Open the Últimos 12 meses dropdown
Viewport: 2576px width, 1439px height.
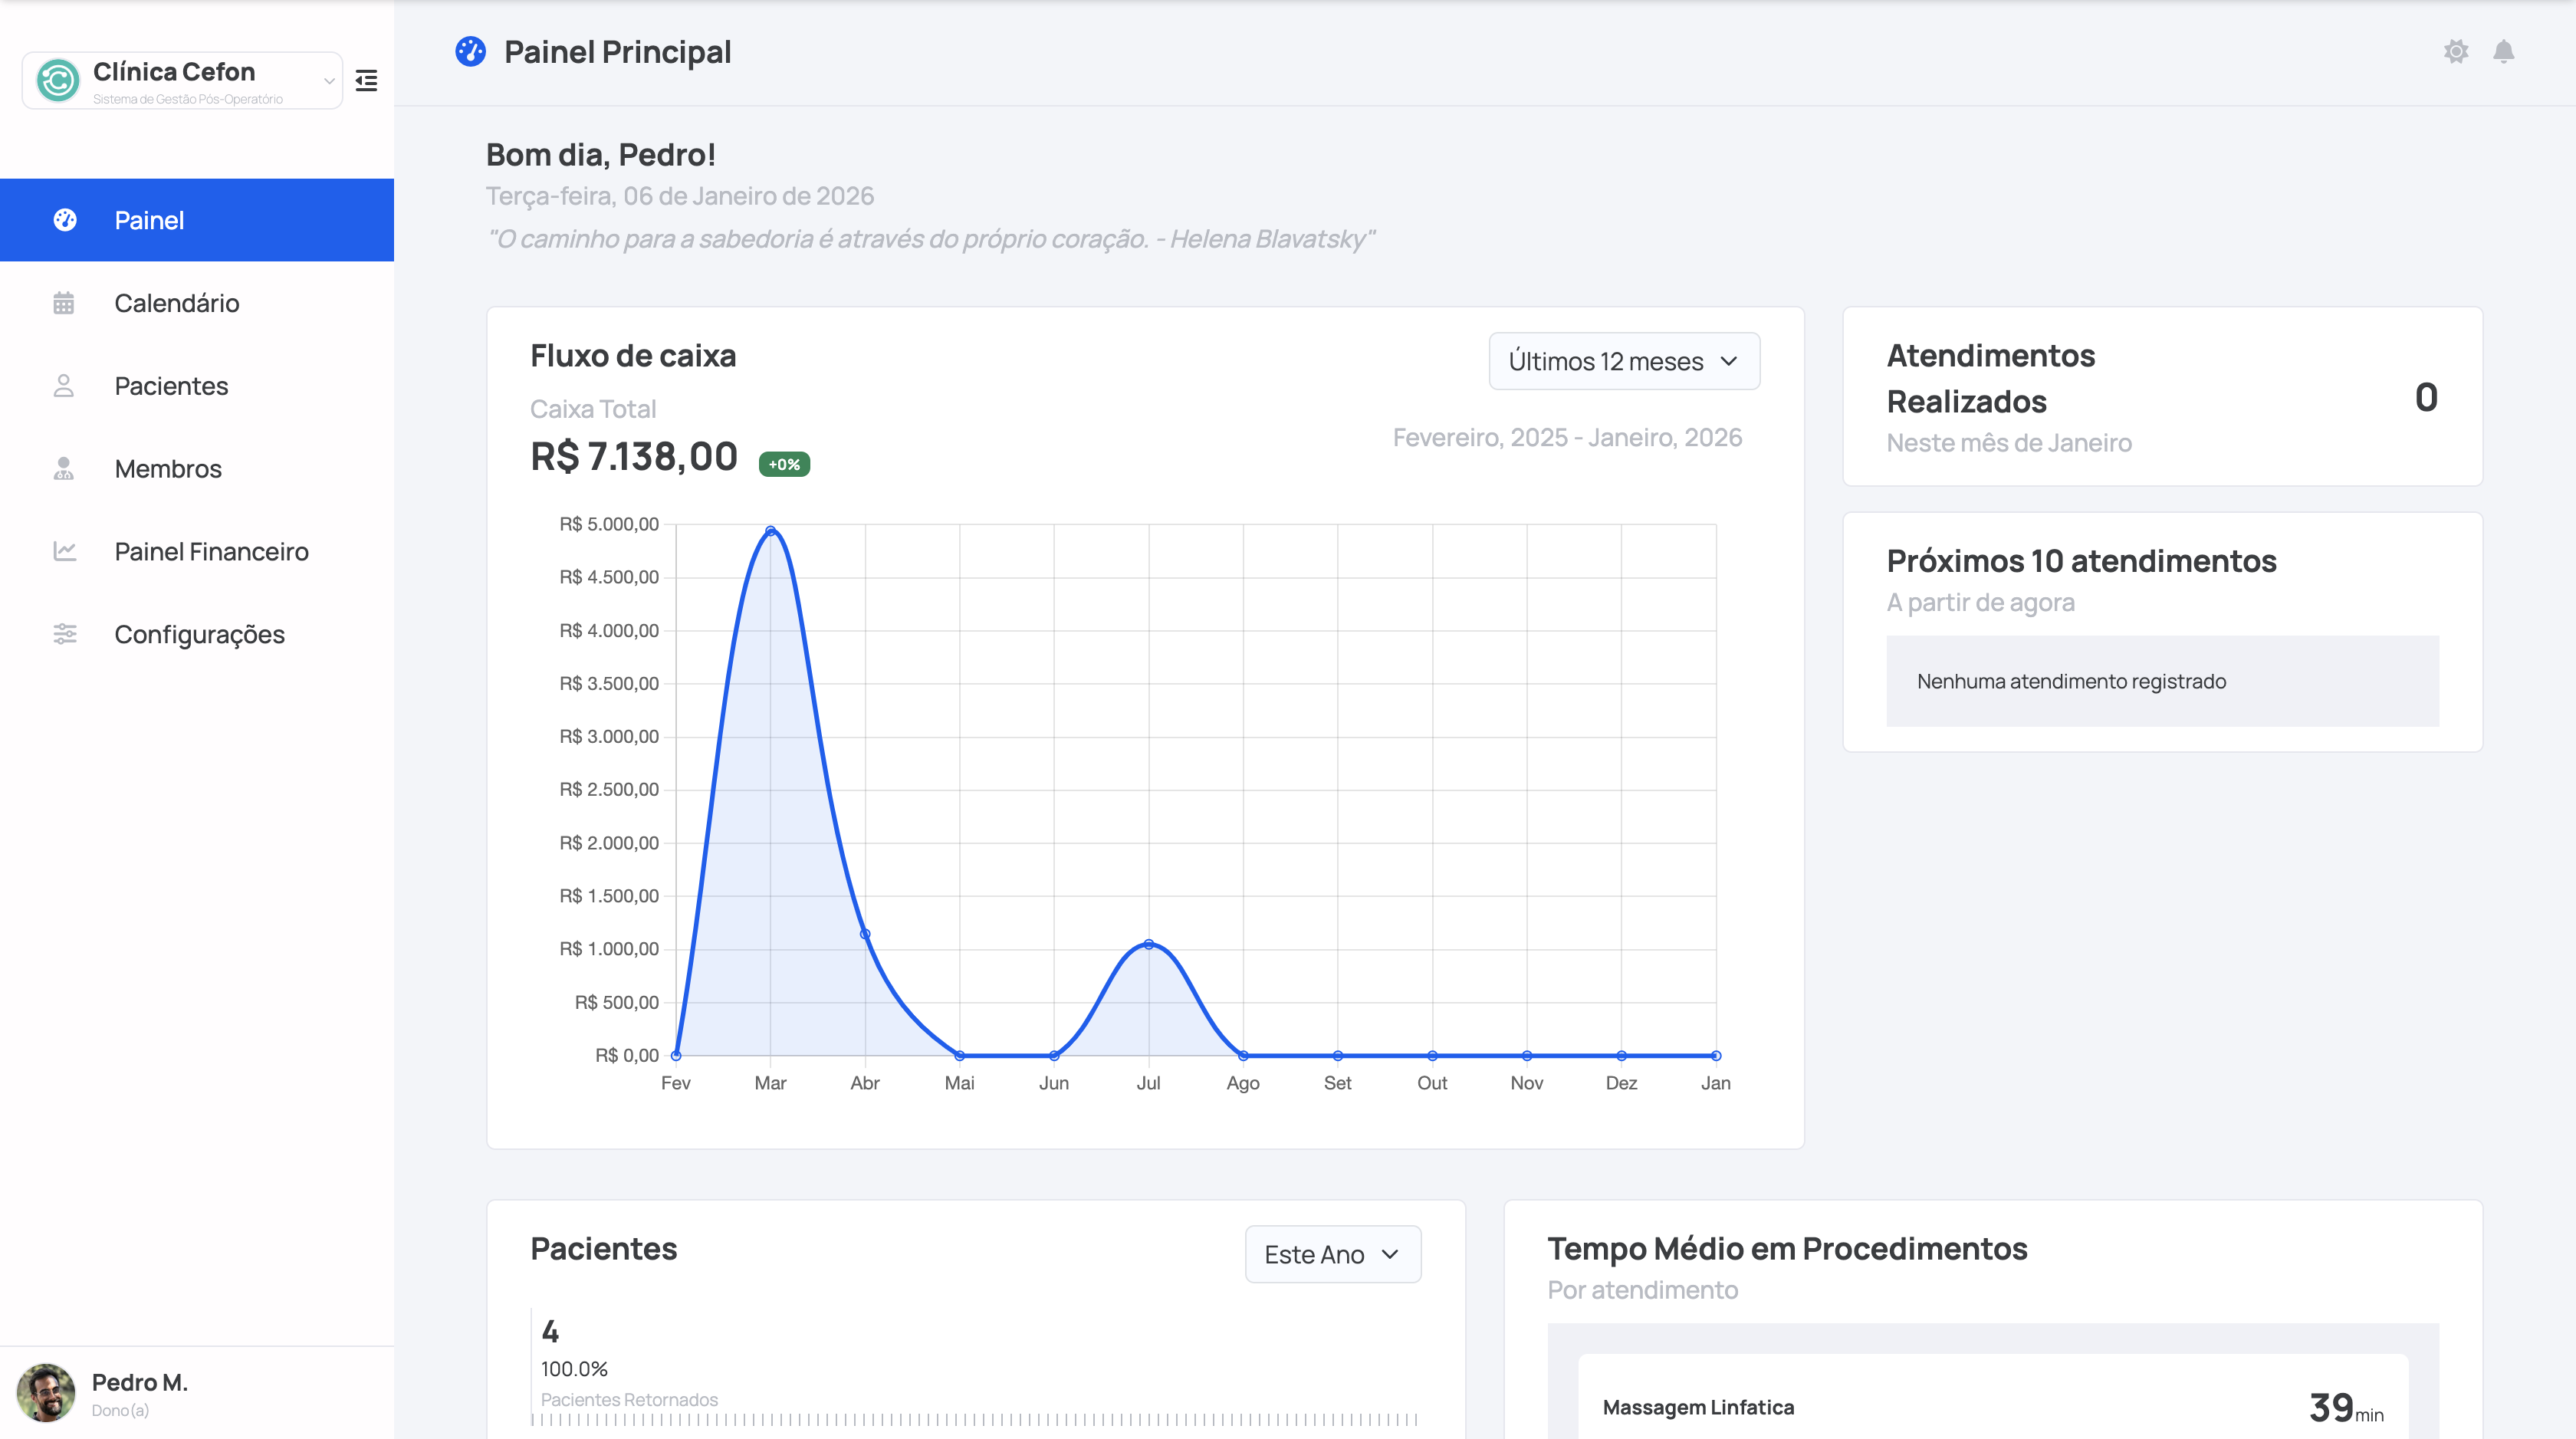click(1624, 361)
